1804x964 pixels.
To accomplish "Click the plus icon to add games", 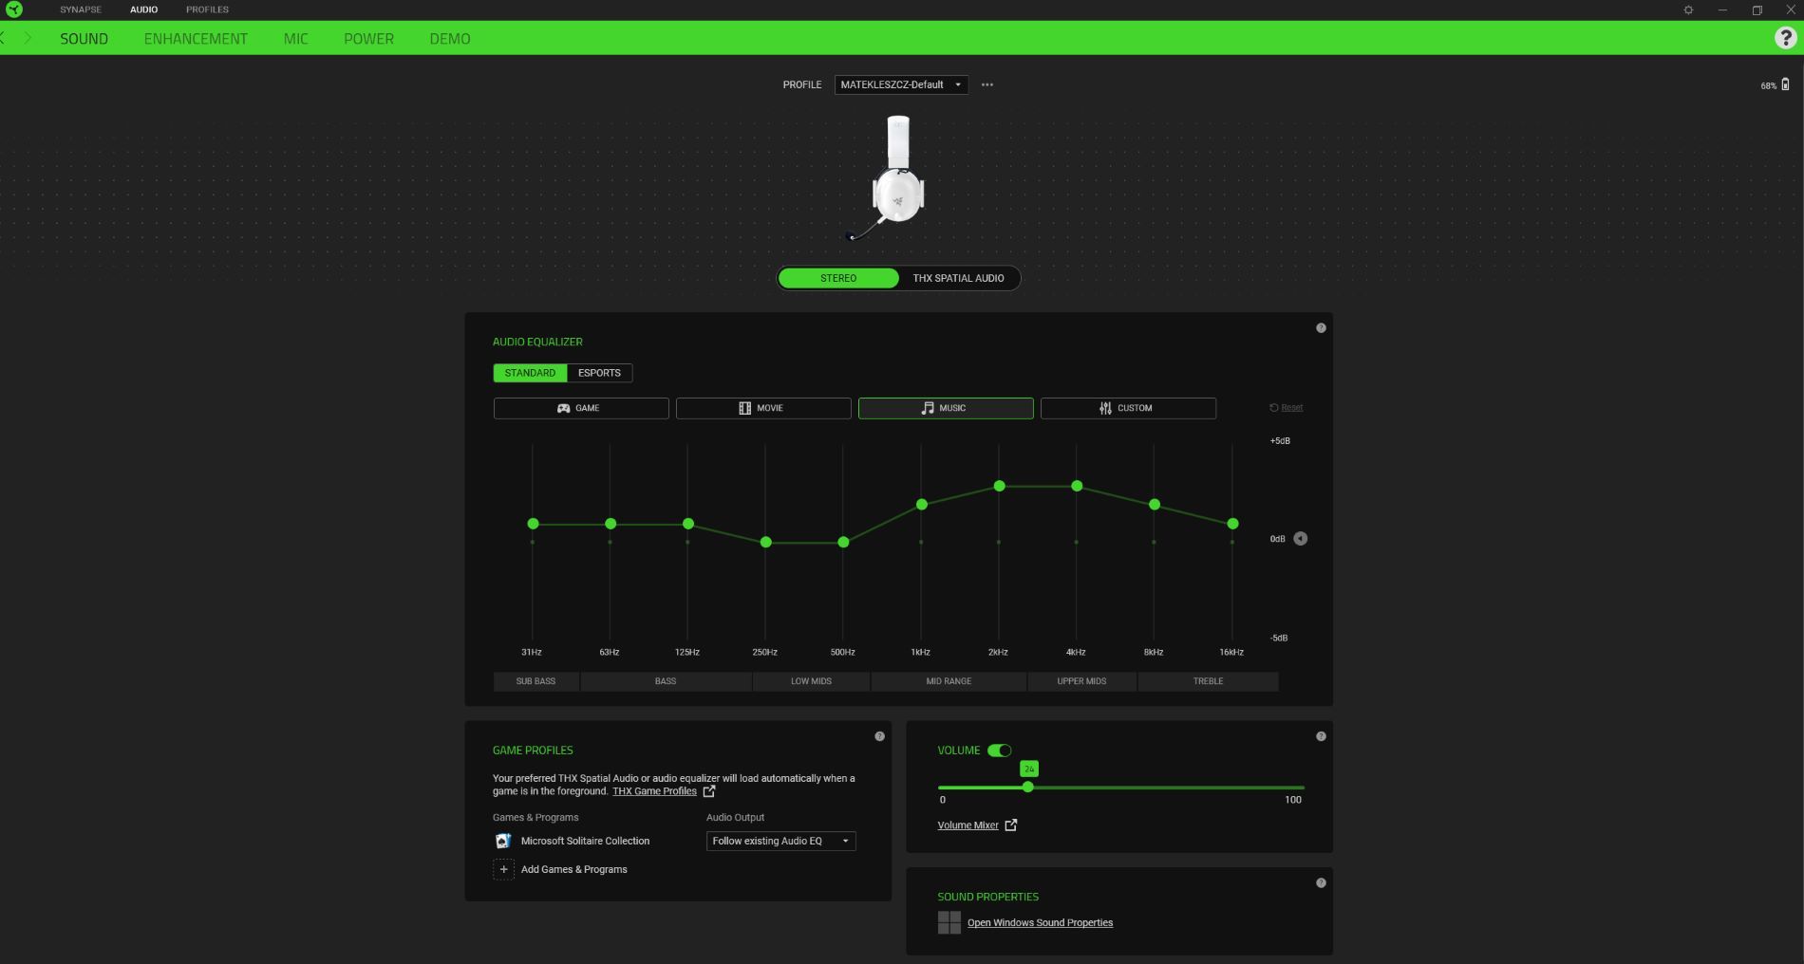I will (x=503, y=869).
